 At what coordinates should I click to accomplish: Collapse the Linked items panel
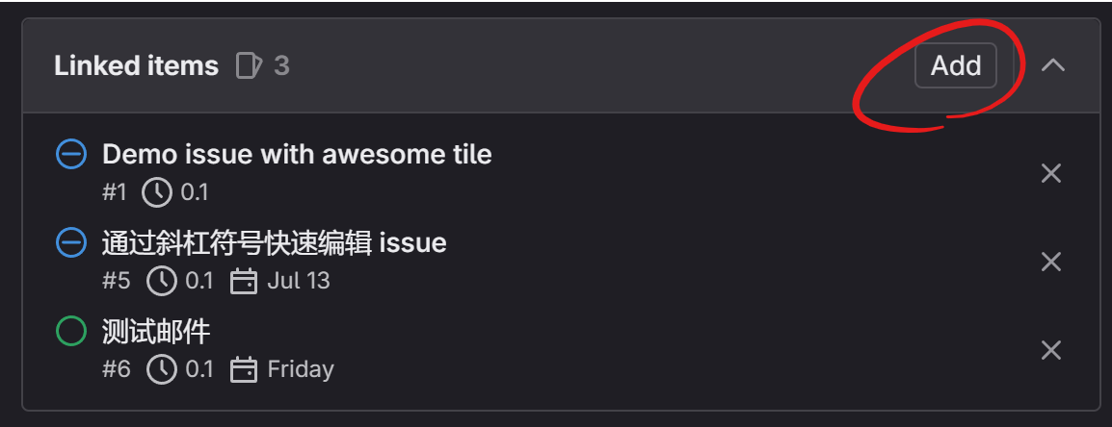(x=1053, y=65)
